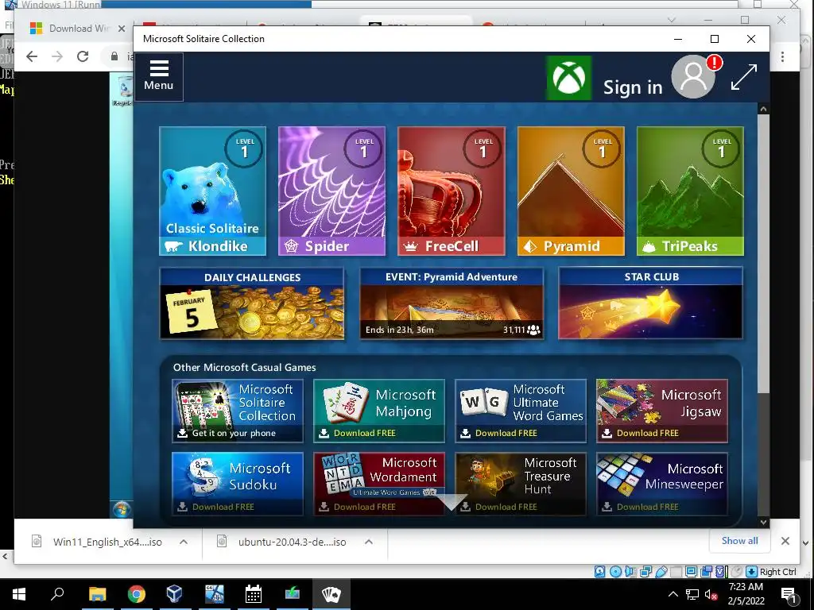Image resolution: width=814 pixels, height=610 pixels.
Task: Click Show all downloads in Chrome
Action: pos(740,540)
